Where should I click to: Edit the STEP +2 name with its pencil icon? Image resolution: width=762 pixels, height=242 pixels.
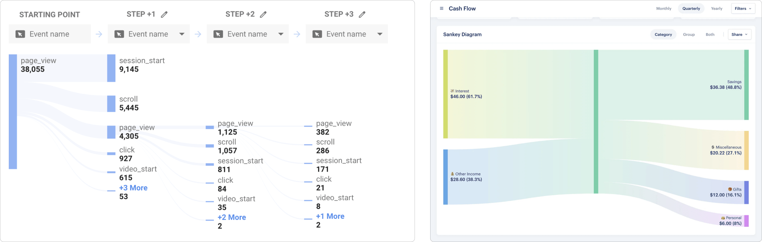(x=263, y=14)
